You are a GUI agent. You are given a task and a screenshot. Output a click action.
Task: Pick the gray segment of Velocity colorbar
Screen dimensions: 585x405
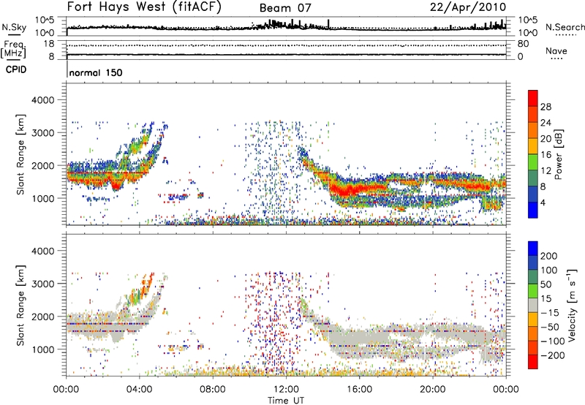533,305
